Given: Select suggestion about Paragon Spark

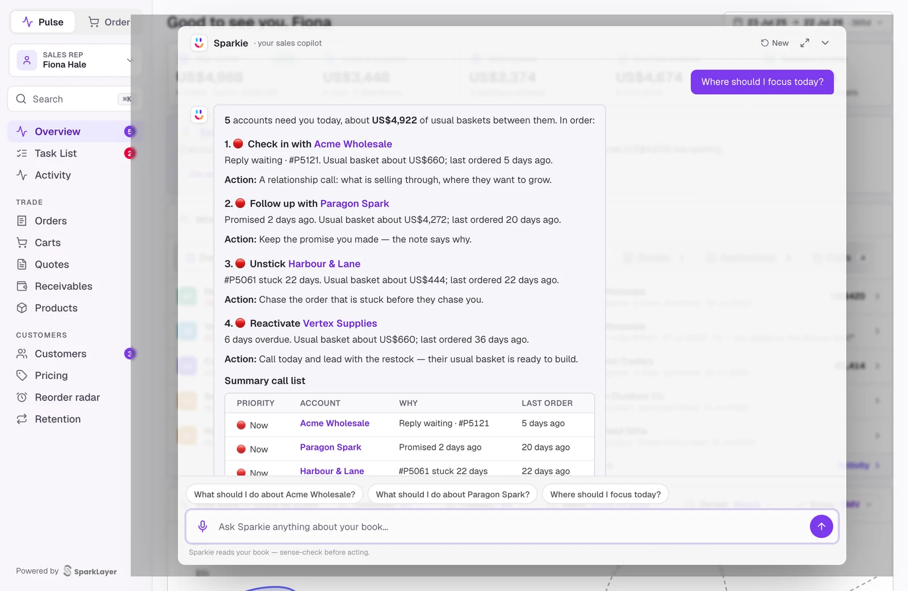Looking at the screenshot, I should 453,495.
